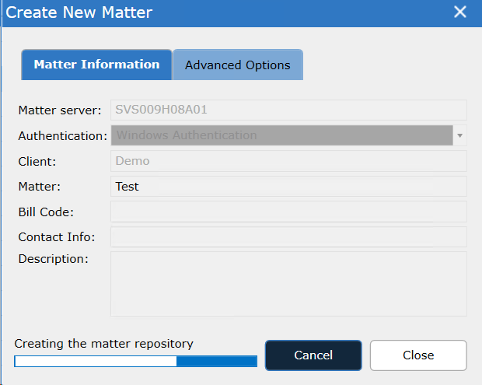Click inside the Description text area

[x=288, y=284]
